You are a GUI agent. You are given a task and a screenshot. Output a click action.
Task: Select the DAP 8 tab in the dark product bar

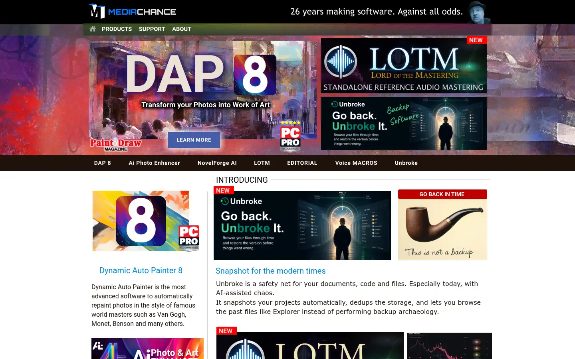pyautogui.click(x=103, y=163)
